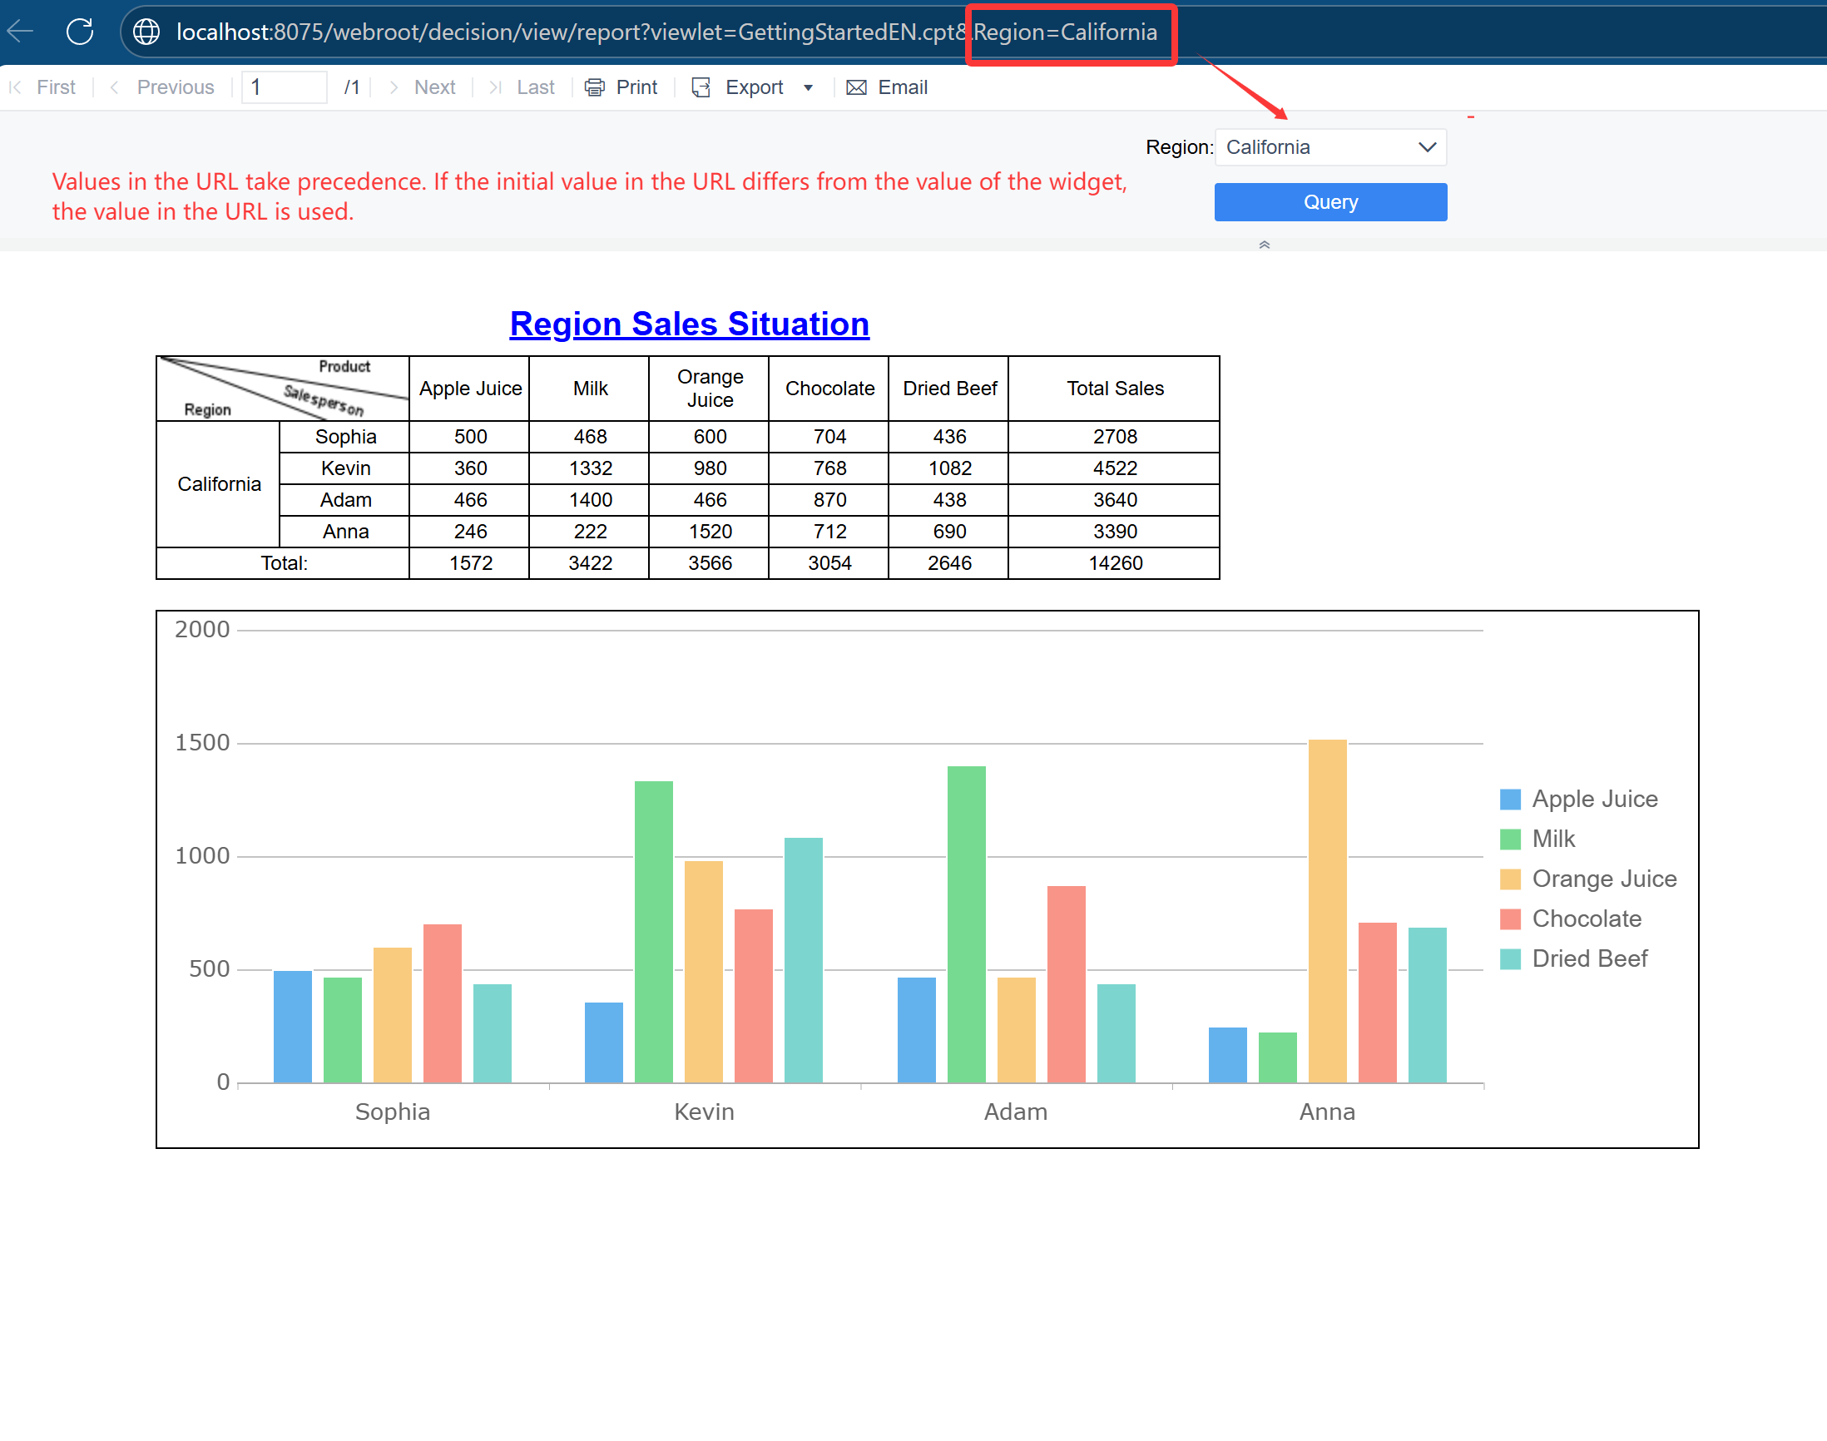
Task: Click the printer icon in toolbar
Action: pyautogui.click(x=595, y=87)
